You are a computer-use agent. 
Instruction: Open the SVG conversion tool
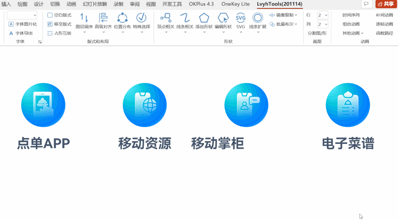click(241, 20)
